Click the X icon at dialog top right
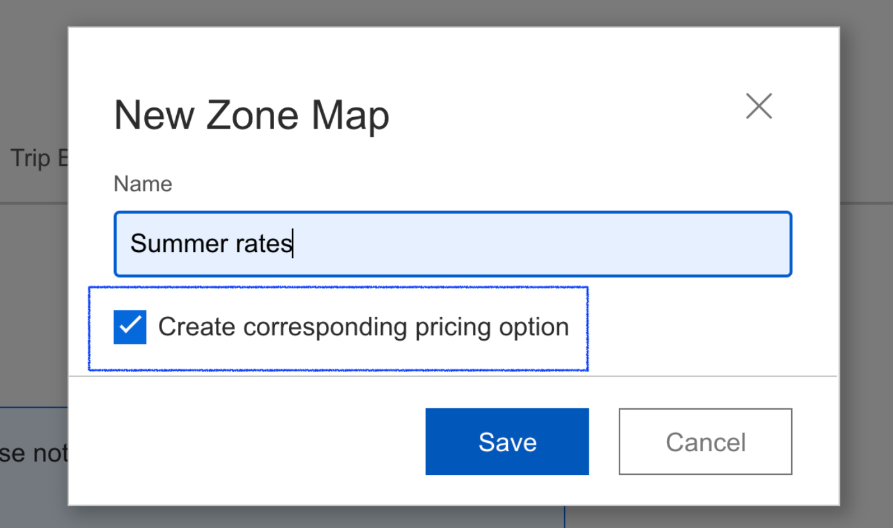893x528 pixels. click(758, 106)
